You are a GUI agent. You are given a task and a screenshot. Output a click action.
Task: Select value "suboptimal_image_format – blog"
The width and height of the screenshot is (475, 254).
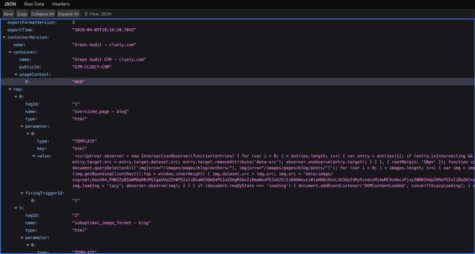(111, 223)
